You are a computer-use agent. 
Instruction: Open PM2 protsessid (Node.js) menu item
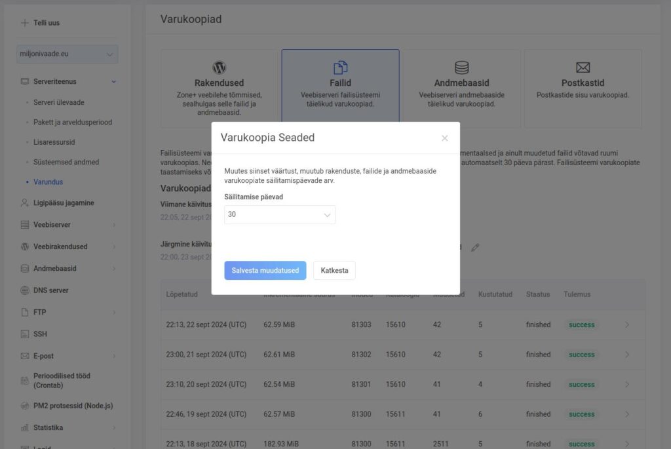click(x=73, y=406)
